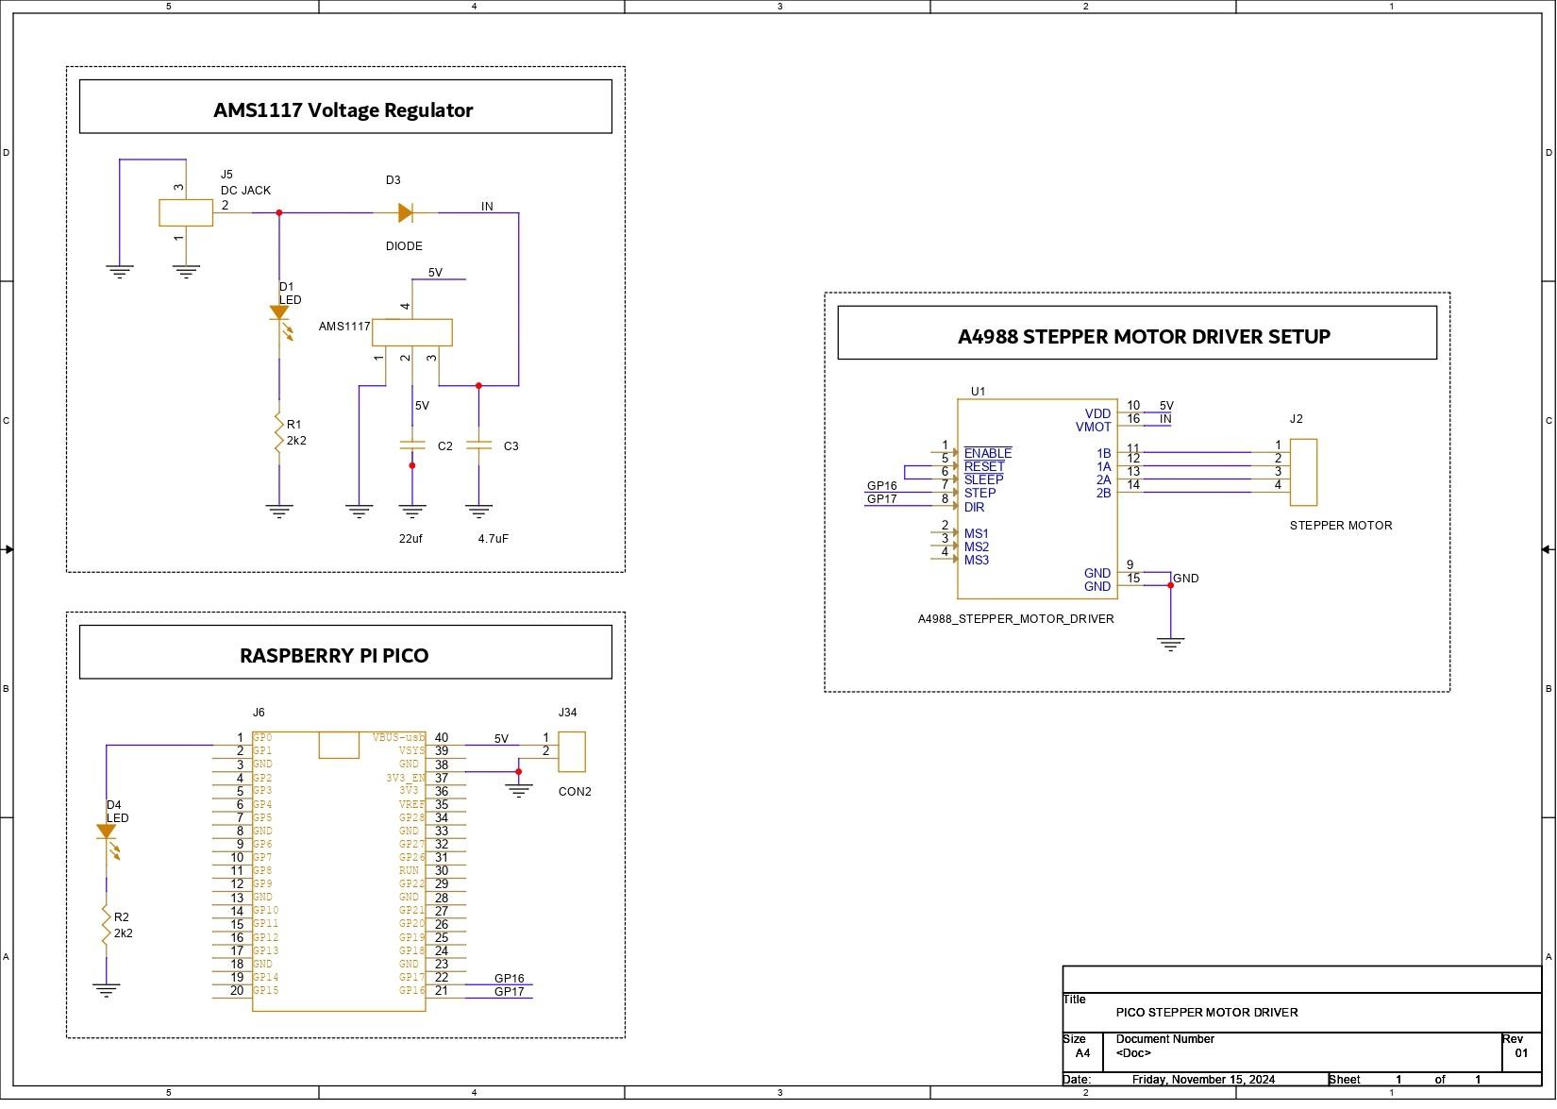Click the ground symbol below the CON2 connector wiring
This screenshot has height=1109, width=1557.
coord(519,790)
